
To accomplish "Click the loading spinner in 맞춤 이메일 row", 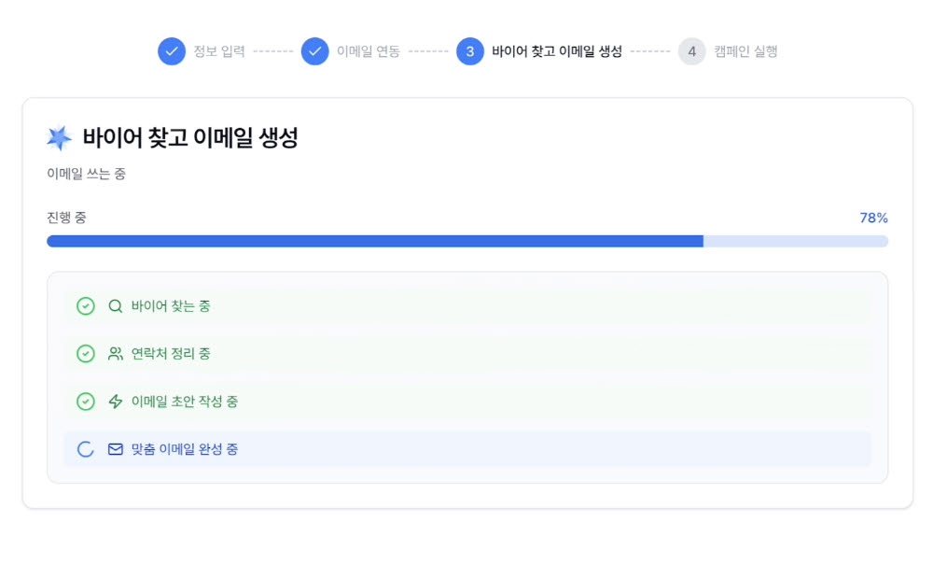I will coord(85,449).
